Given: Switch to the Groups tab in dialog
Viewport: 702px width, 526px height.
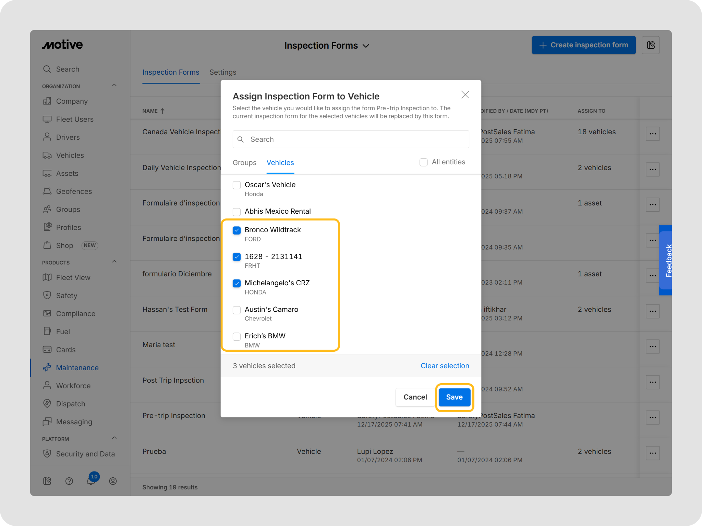Looking at the screenshot, I should [x=244, y=163].
